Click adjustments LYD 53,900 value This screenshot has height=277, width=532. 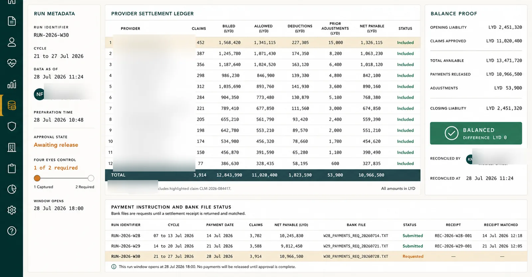[x=508, y=88]
